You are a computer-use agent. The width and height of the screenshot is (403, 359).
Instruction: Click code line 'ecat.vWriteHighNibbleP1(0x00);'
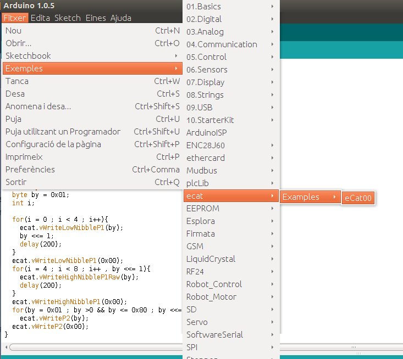click(x=69, y=302)
